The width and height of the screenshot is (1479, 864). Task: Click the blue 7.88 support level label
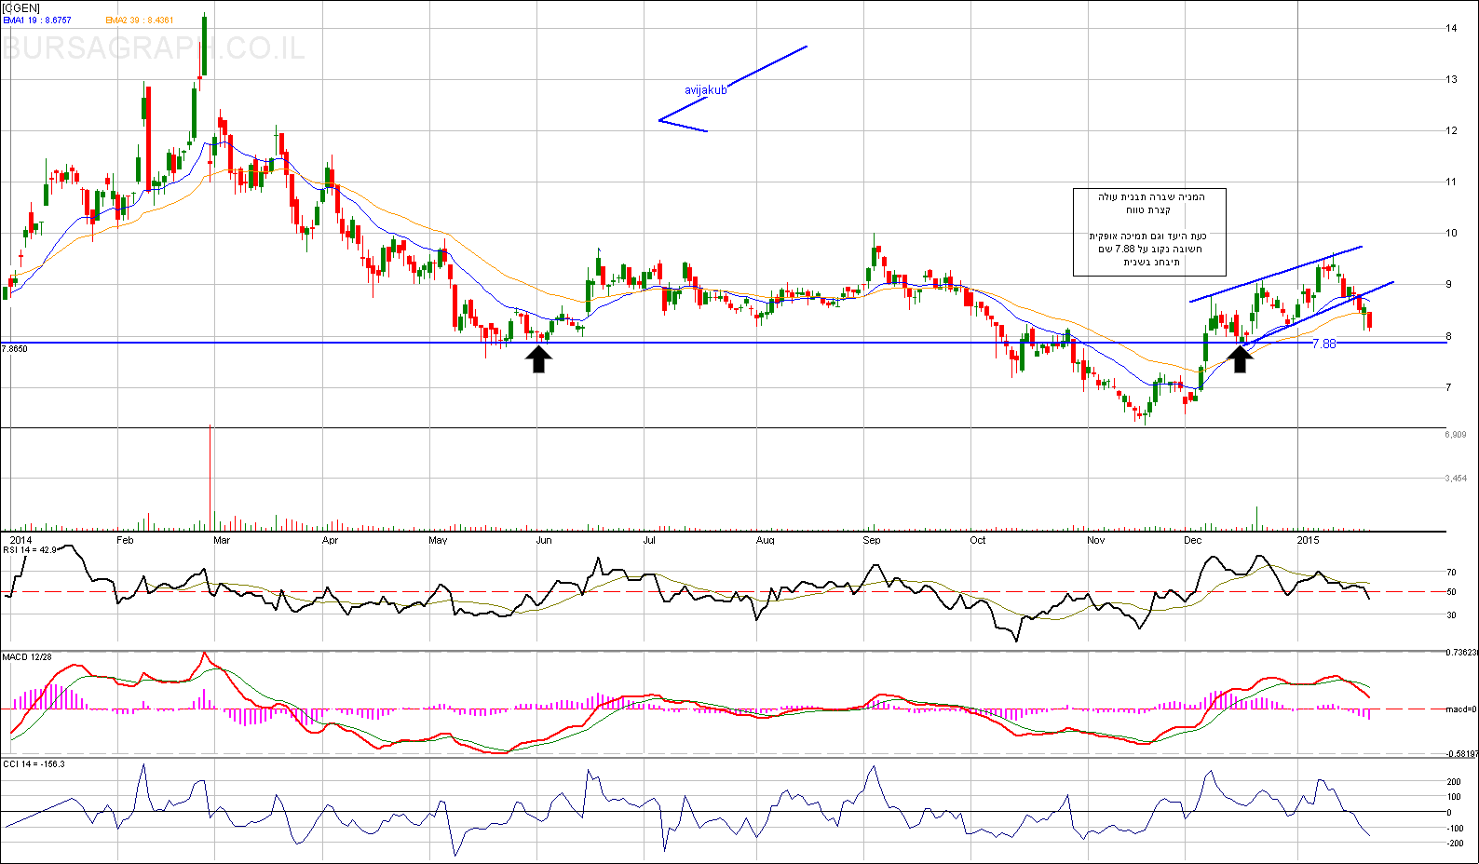pos(1323,344)
